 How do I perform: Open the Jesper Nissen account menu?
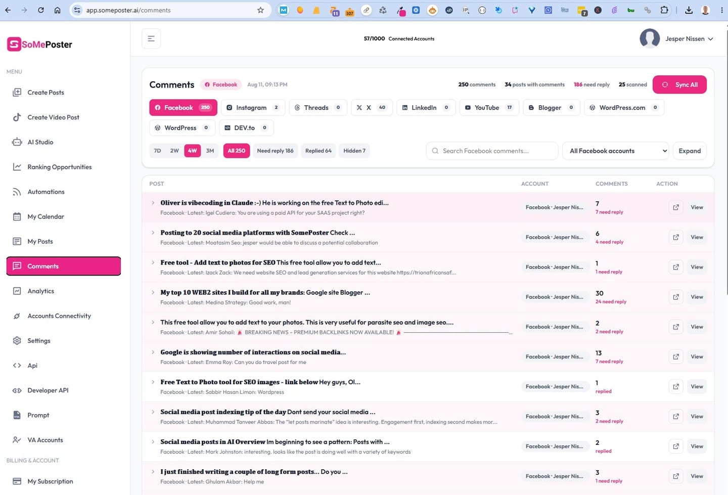click(x=689, y=39)
